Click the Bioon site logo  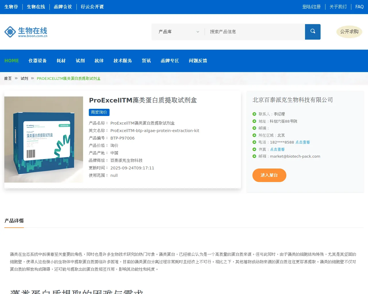pyautogui.click(x=26, y=32)
